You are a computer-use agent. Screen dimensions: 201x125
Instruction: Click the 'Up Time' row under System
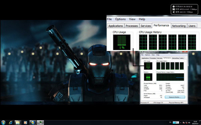[x=175, y=91]
